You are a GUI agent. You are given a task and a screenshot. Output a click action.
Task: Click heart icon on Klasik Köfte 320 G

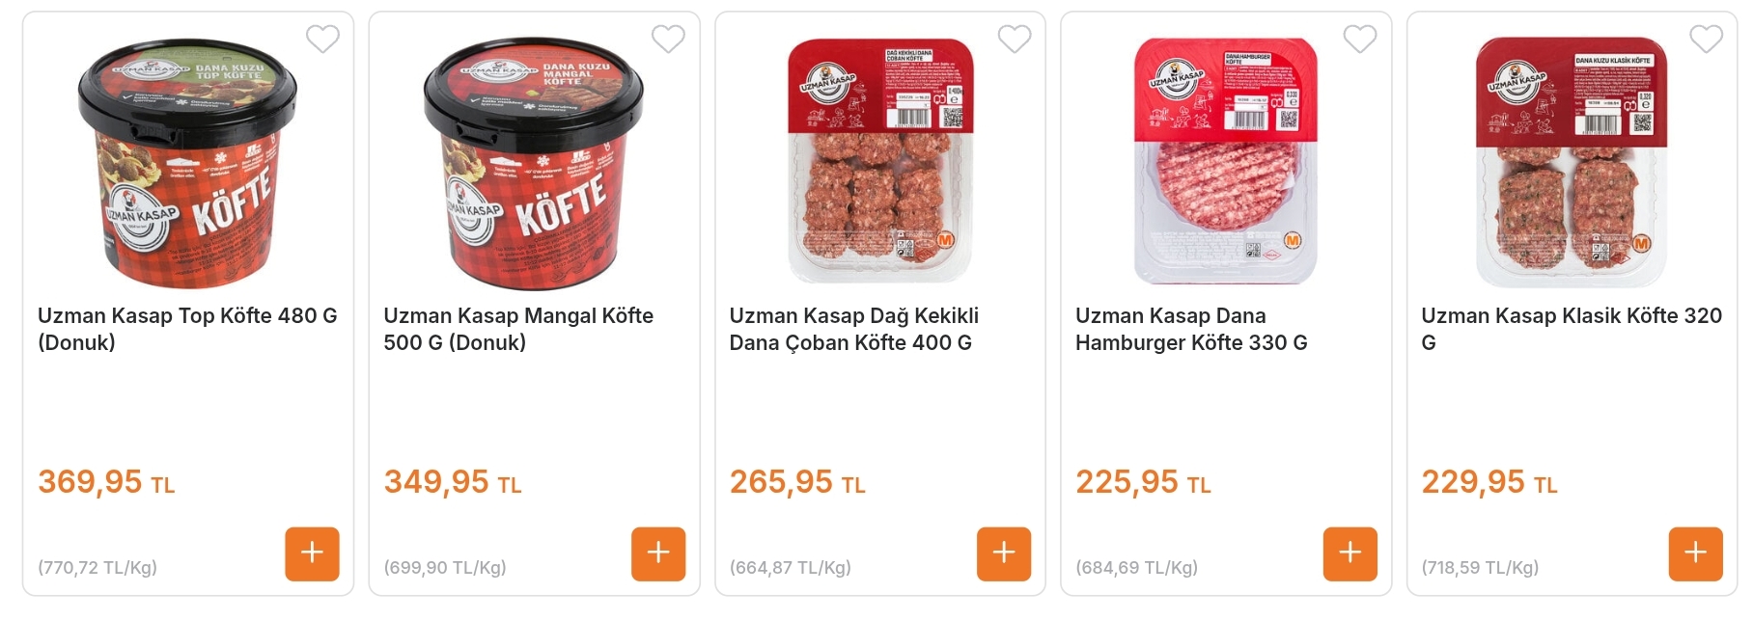pos(1706,40)
